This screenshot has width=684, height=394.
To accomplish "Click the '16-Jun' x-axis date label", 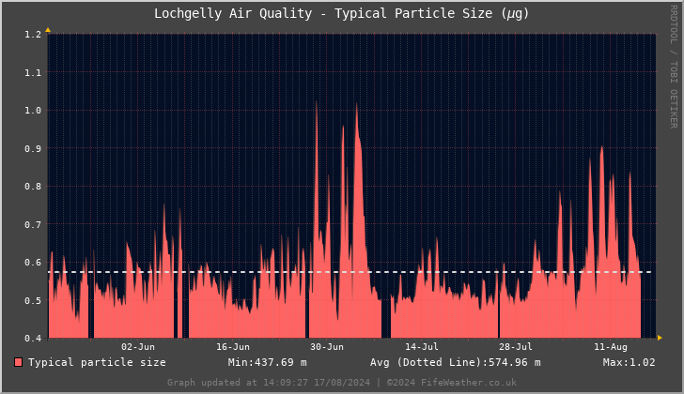I will (x=233, y=347).
